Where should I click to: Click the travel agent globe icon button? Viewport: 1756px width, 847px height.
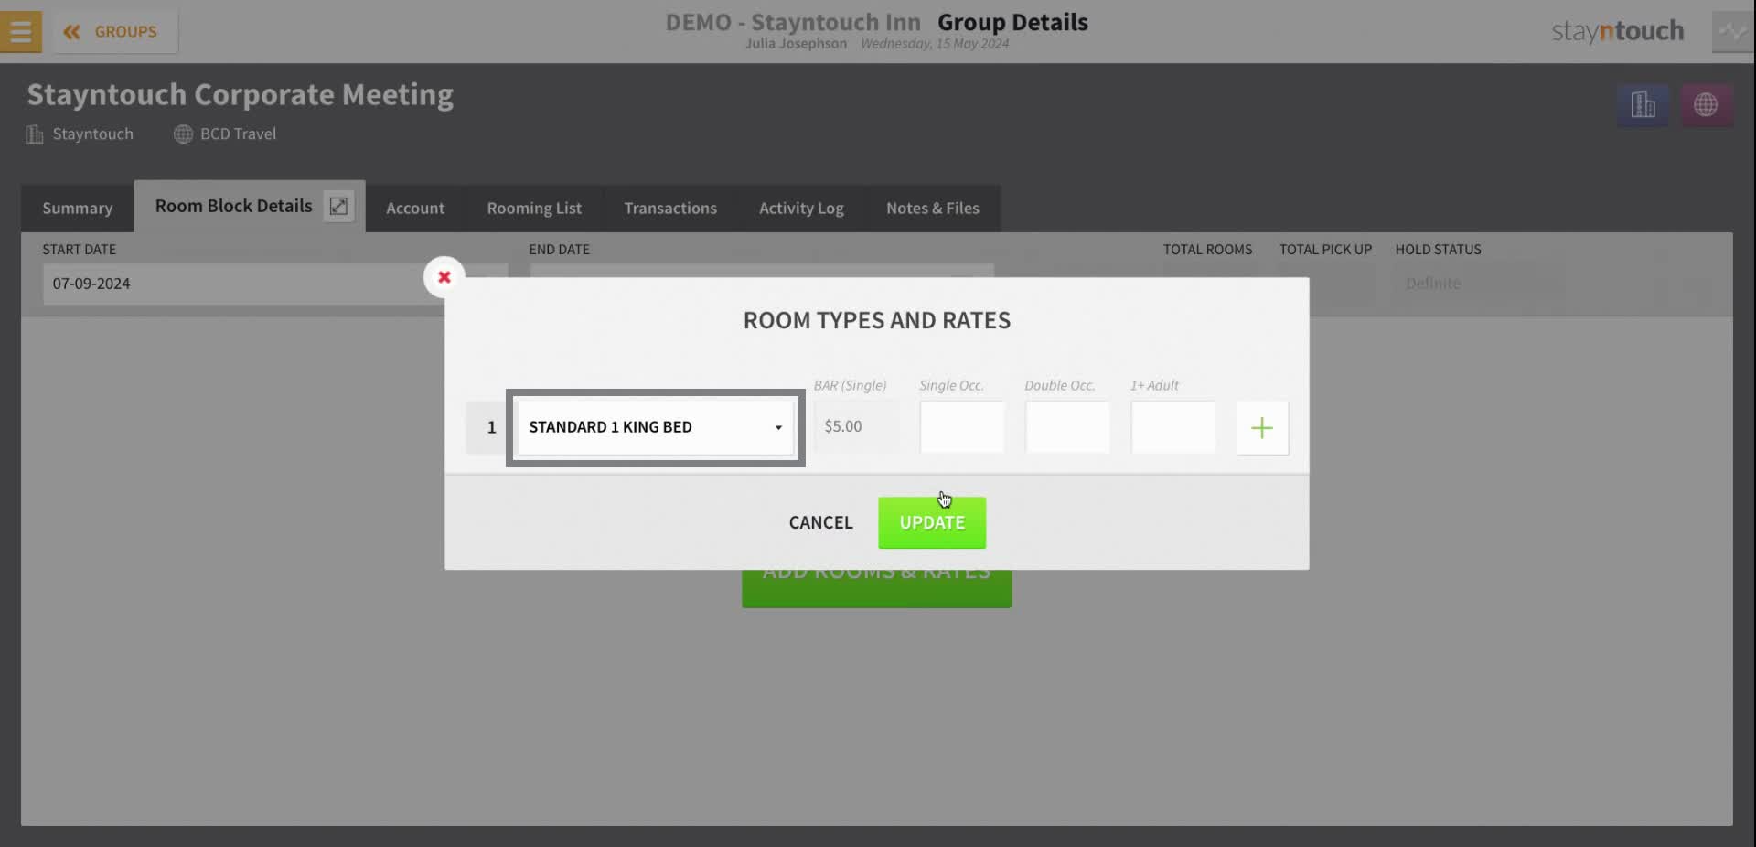pos(1706,104)
